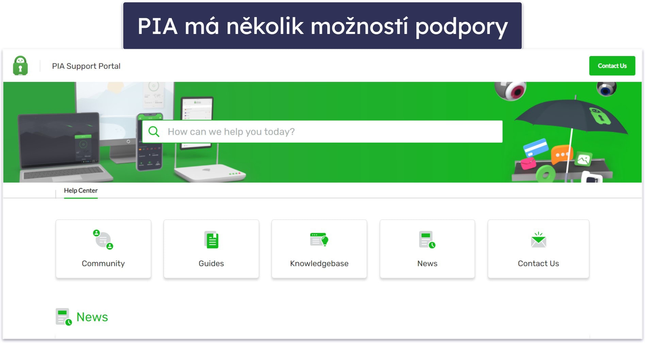Open the Community card label
The image size is (645, 343).
[103, 264]
